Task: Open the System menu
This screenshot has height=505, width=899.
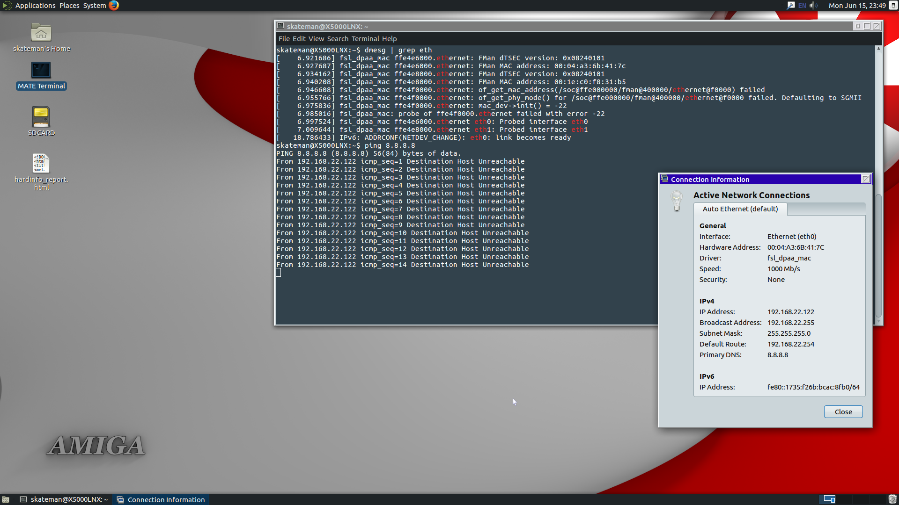Action: (x=95, y=6)
